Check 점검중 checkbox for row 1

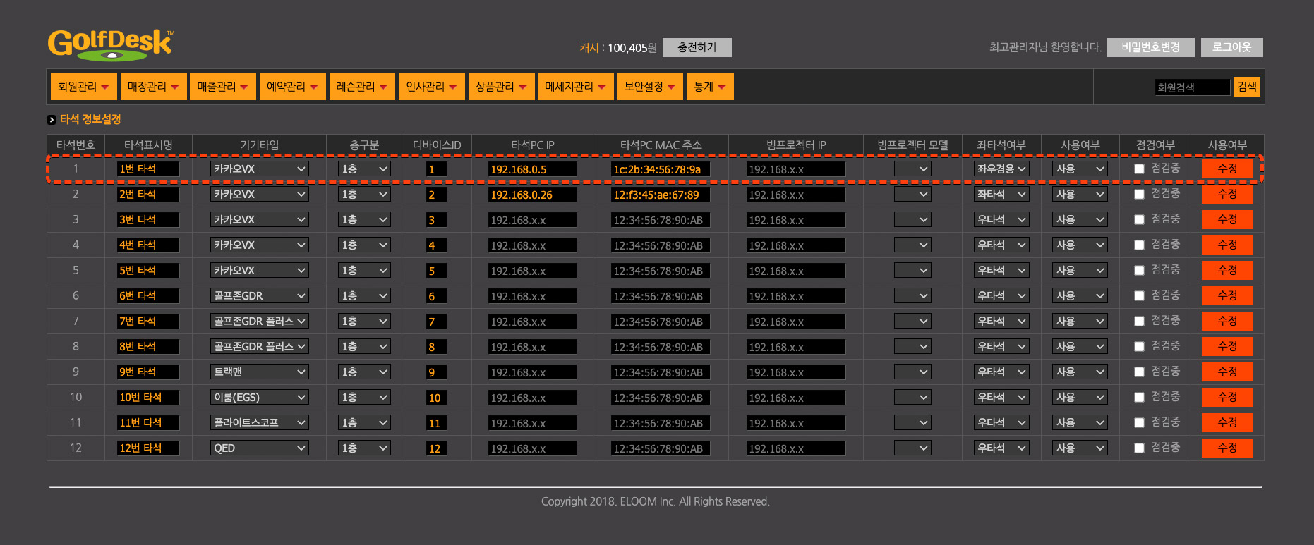[1139, 169]
